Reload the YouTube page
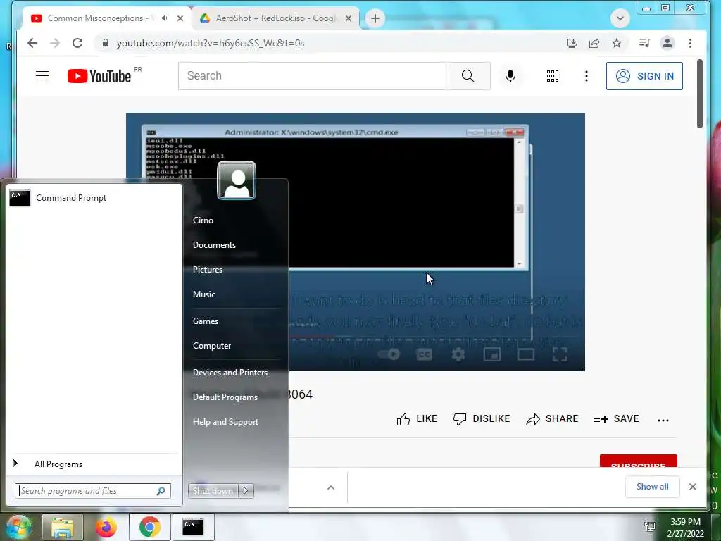Viewport: 721px width, 541px height. 77,43
